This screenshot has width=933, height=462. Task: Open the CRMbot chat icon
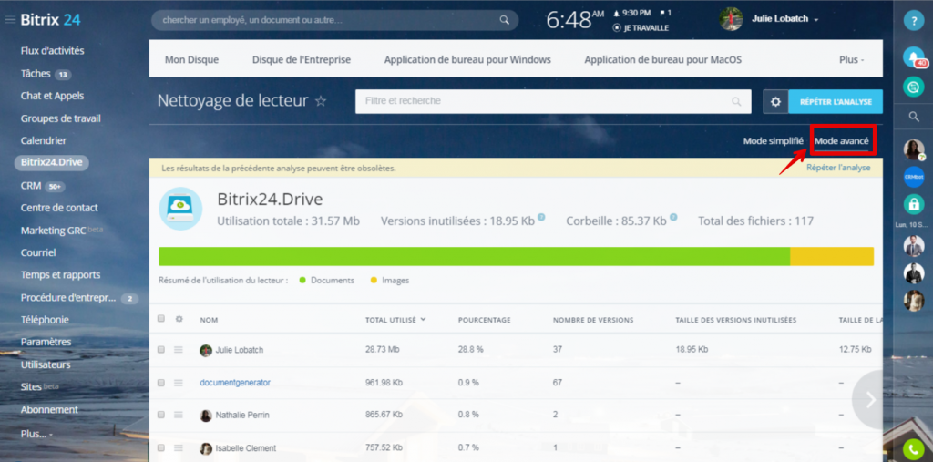[x=913, y=177]
